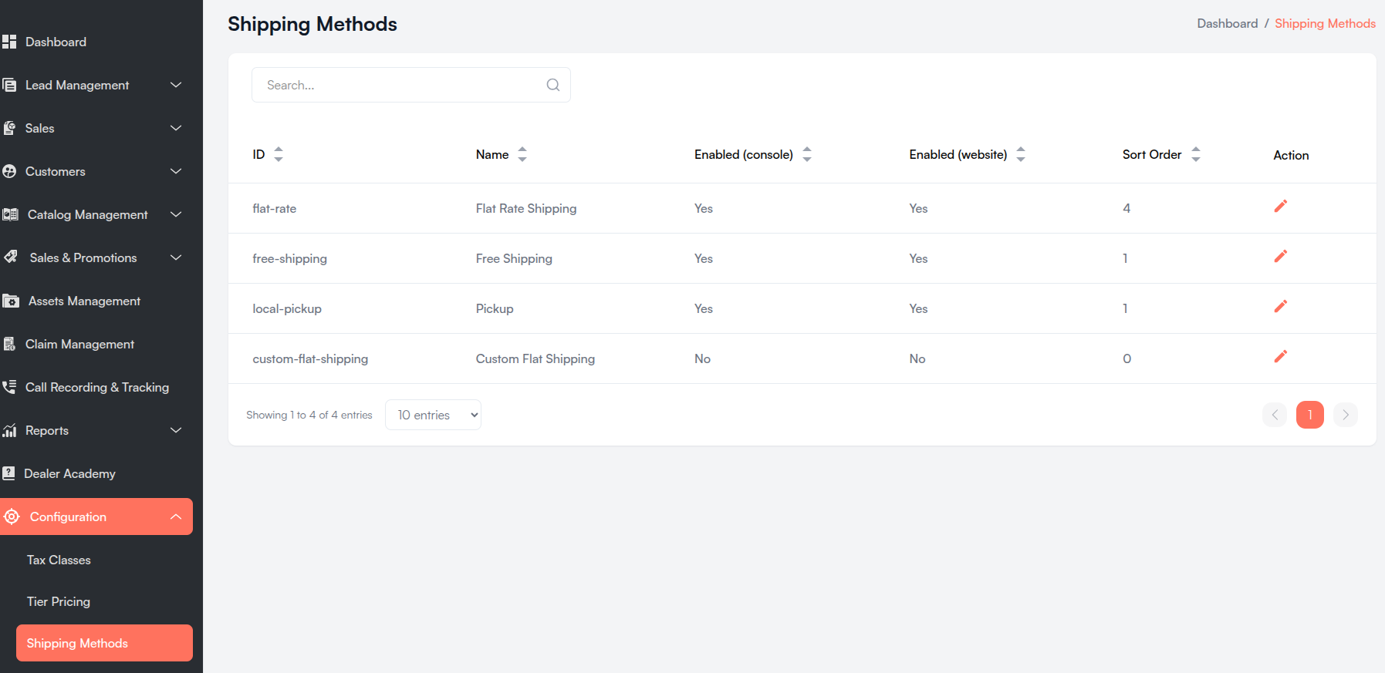The height and width of the screenshot is (673, 1385).
Task: Expand the Sales & Promotions chevron
Action: point(176,257)
